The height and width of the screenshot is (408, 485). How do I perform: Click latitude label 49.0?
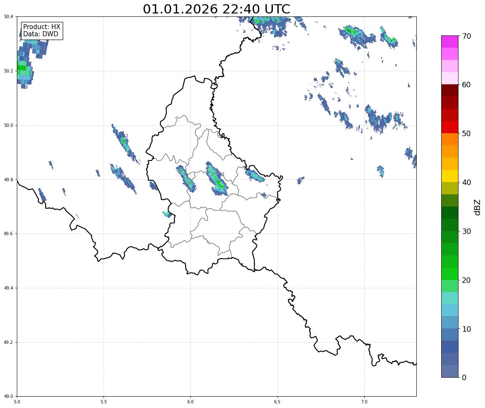tap(8, 397)
